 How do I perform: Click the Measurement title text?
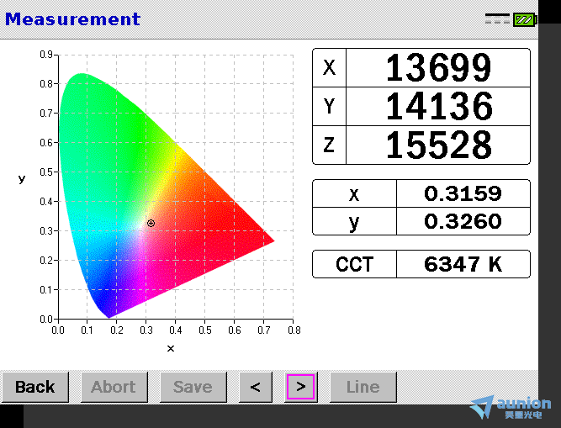click(72, 19)
